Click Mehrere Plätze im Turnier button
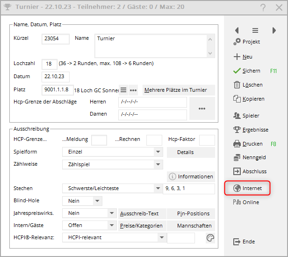 [178, 90]
